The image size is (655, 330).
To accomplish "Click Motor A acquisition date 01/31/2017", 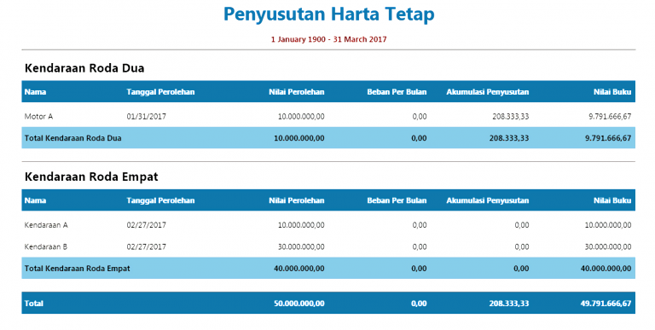I will tap(146, 117).
